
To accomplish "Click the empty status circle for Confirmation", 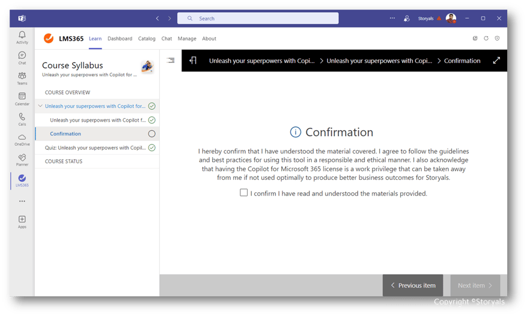I will [x=152, y=134].
